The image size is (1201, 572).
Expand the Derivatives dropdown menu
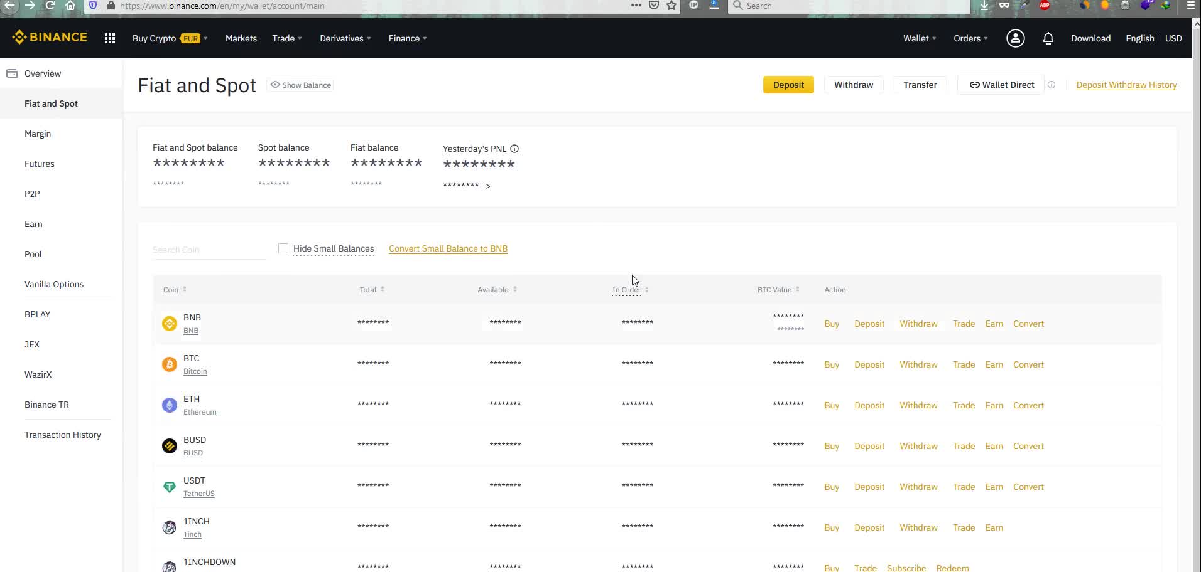coord(345,38)
